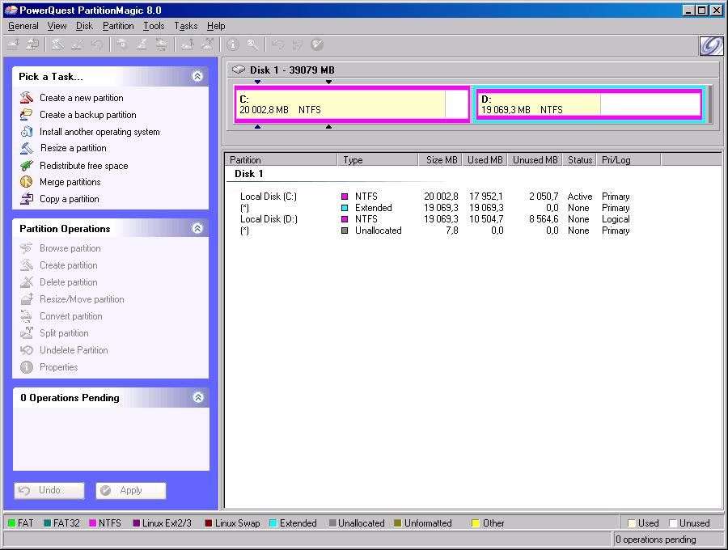
Task: Click the Properties info toolbar icon
Action: pyautogui.click(x=233, y=44)
